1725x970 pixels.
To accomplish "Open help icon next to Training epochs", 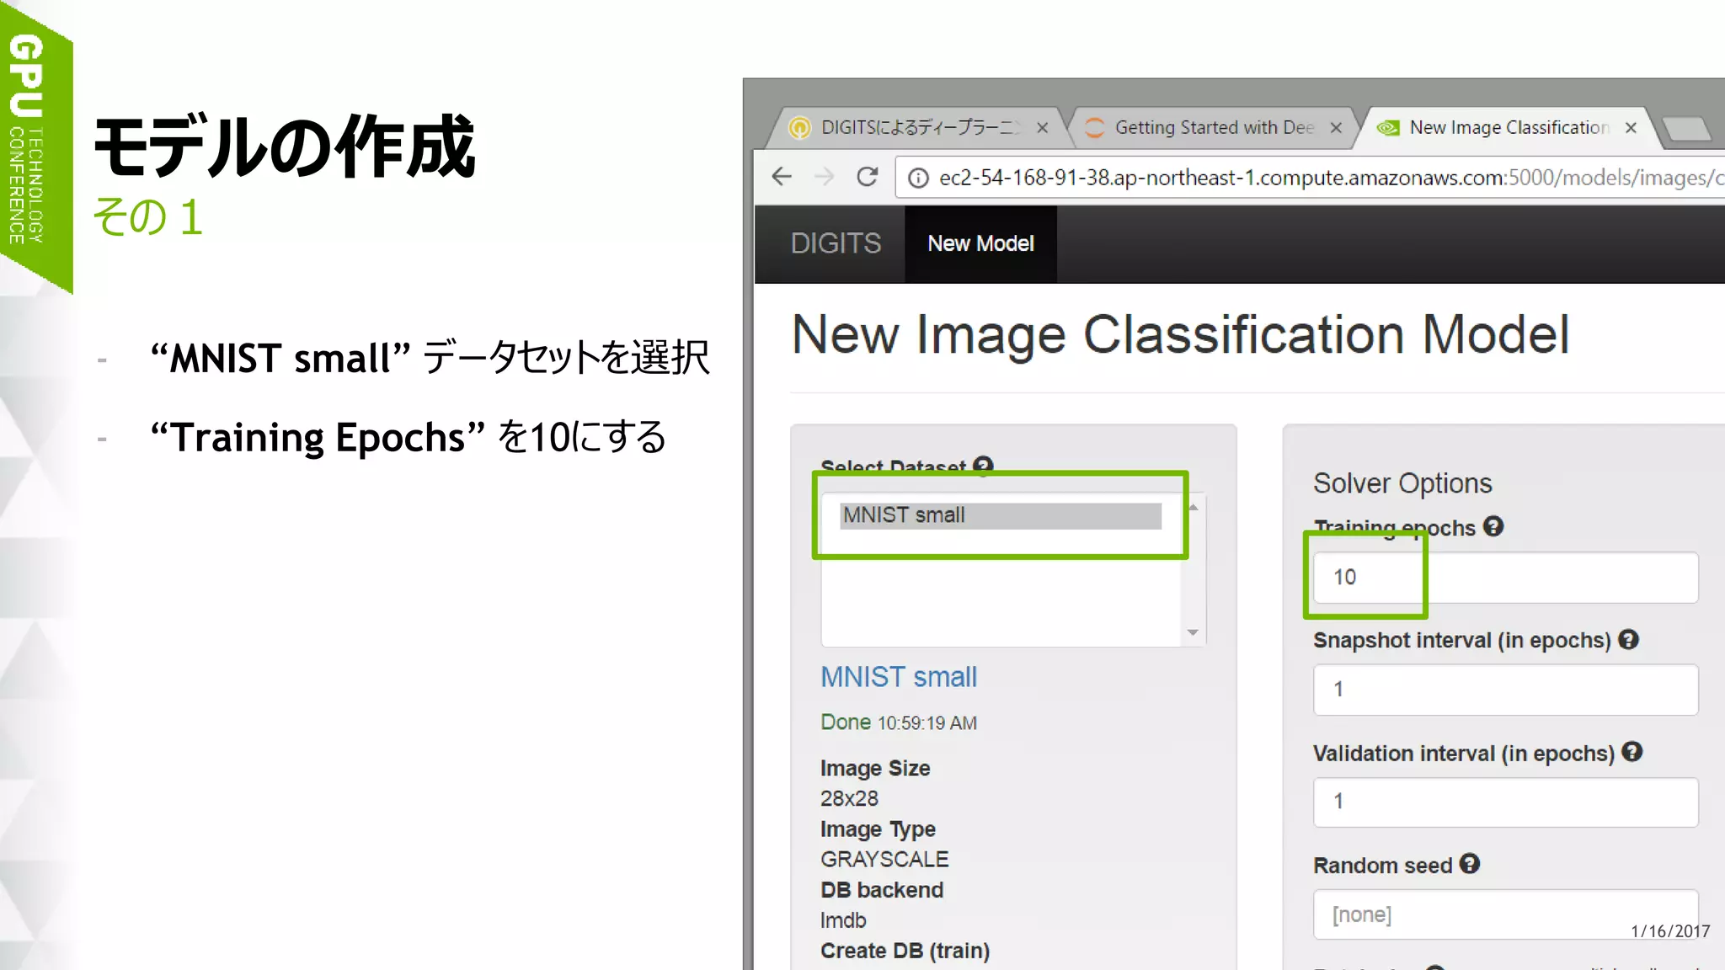I will [1493, 526].
